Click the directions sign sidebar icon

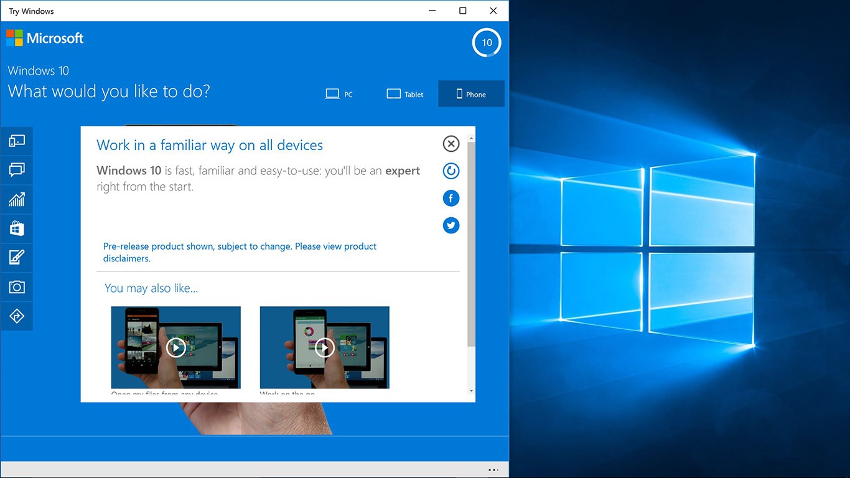coord(17,316)
